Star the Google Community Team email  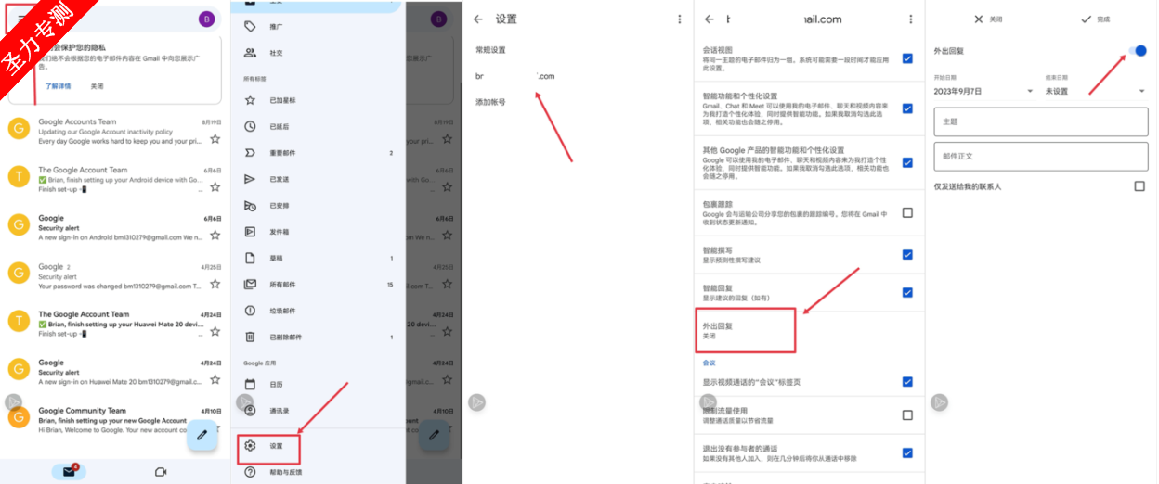[215, 428]
